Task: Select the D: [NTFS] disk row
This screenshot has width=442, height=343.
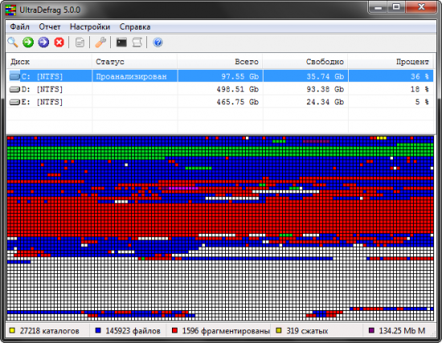Action: point(220,89)
